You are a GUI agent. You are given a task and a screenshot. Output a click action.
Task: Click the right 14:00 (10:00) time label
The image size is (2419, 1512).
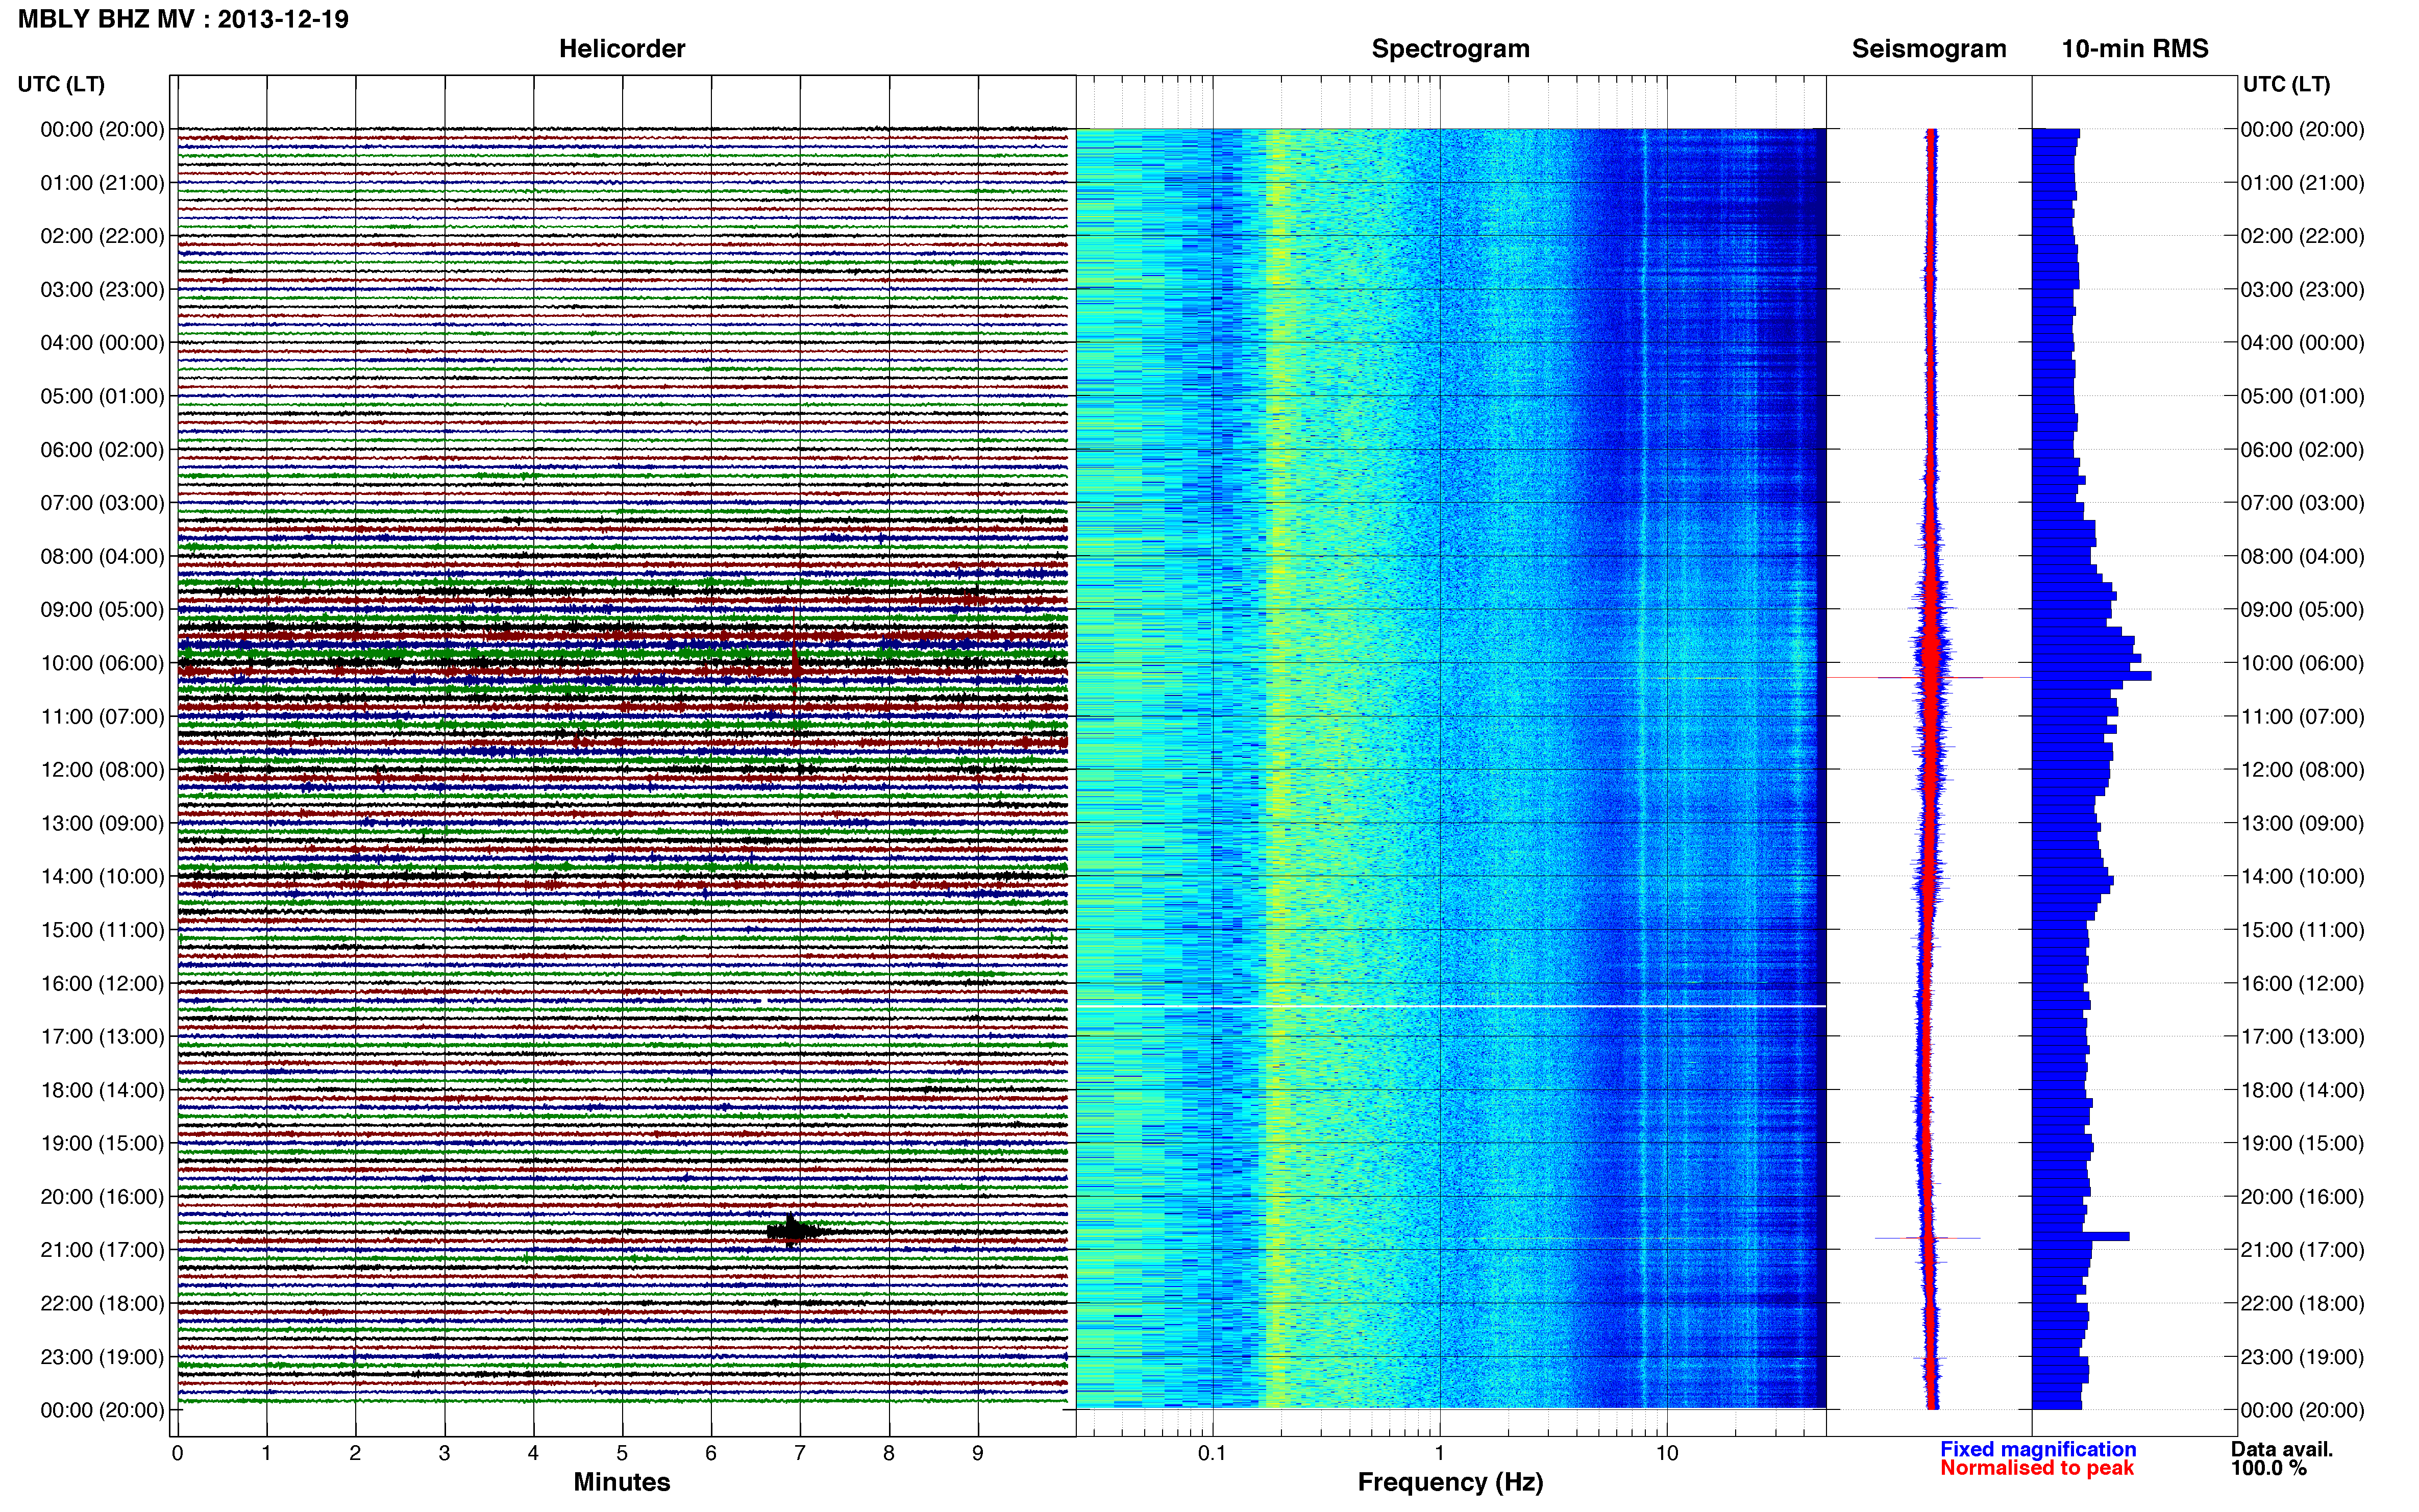pyautogui.click(x=2302, y=877)
